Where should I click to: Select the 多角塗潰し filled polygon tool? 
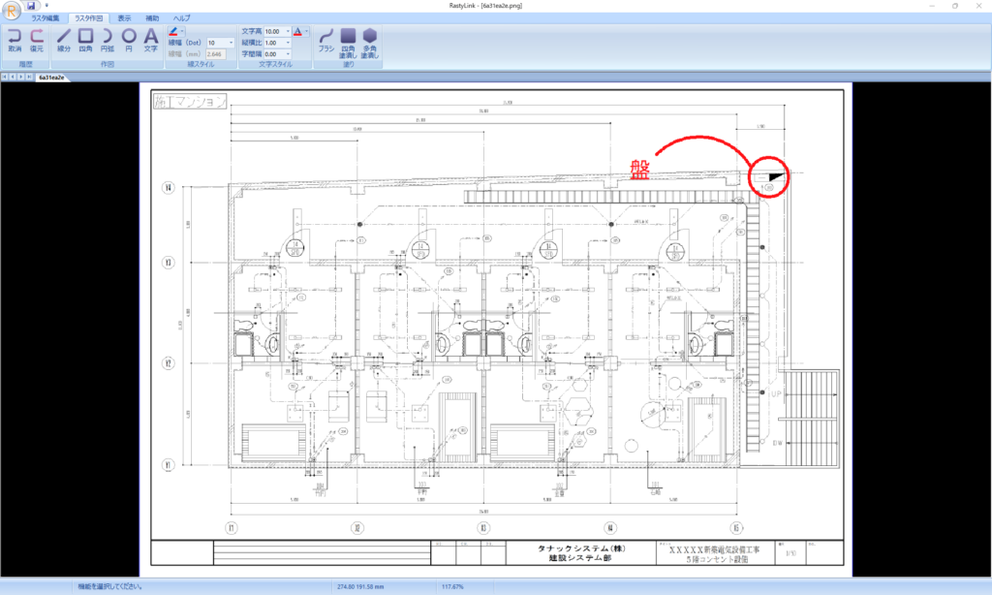pyautogui.click(x=370, y=43)
